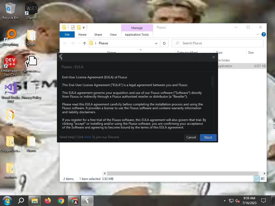This screenshot has width=275, height=206.
Task: Open File Explorer help icon
Action: pos(264,34)
